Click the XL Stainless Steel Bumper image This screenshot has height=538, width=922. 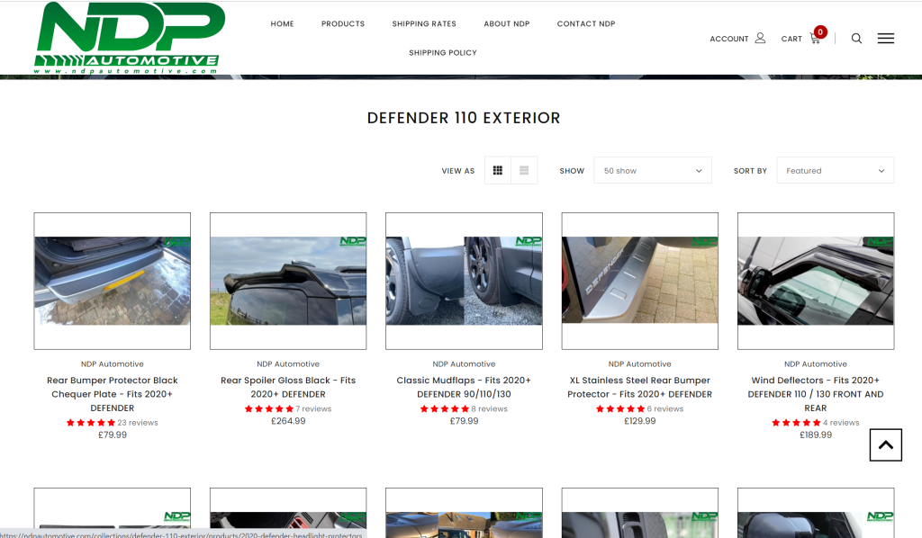[640, 281]
